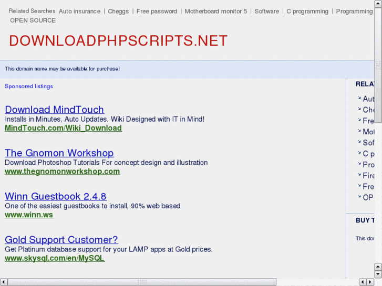This screenshot has height=286, width=382.
Task: Choose Free password related search
Action: [157, 12]
